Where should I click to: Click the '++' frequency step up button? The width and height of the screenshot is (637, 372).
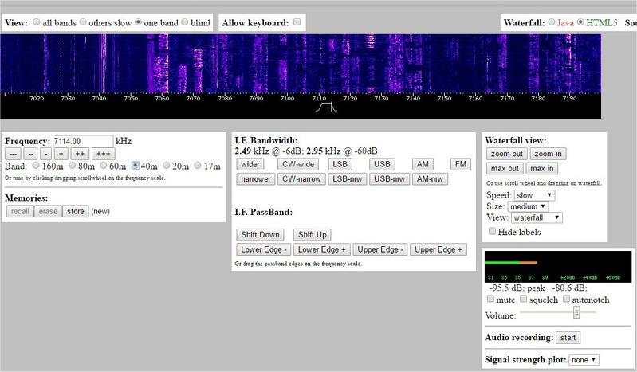click(80, 154)
